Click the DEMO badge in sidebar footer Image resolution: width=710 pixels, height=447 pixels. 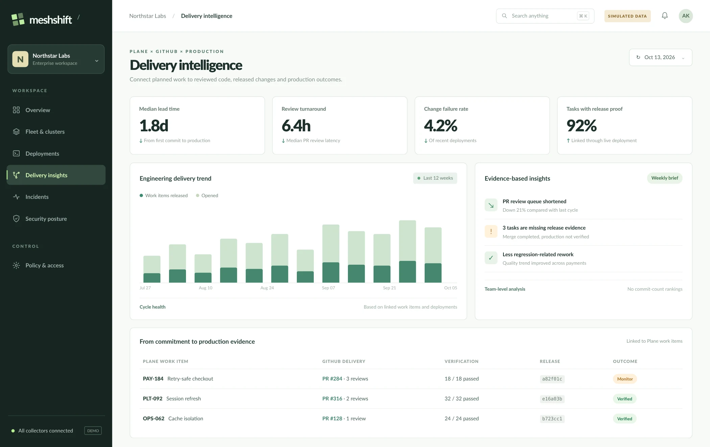pos(93,431)
